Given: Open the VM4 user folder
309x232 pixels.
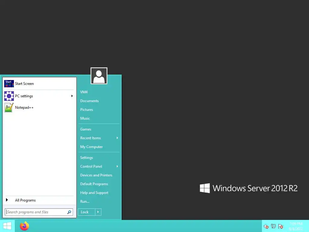Looking at the screenshot, I should tap(84, 92).
